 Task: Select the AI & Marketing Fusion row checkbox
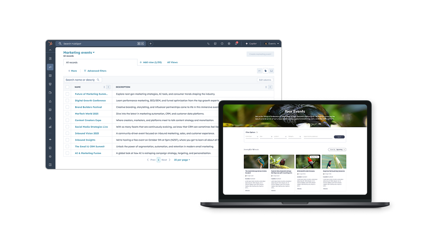click(x=68, y=153)
